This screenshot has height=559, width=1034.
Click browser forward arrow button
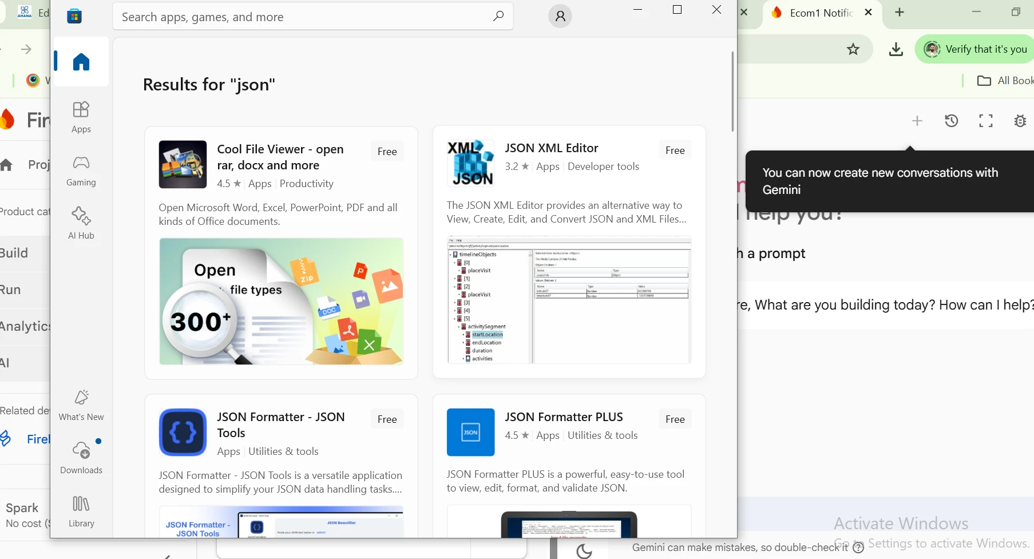coord(26,49)
